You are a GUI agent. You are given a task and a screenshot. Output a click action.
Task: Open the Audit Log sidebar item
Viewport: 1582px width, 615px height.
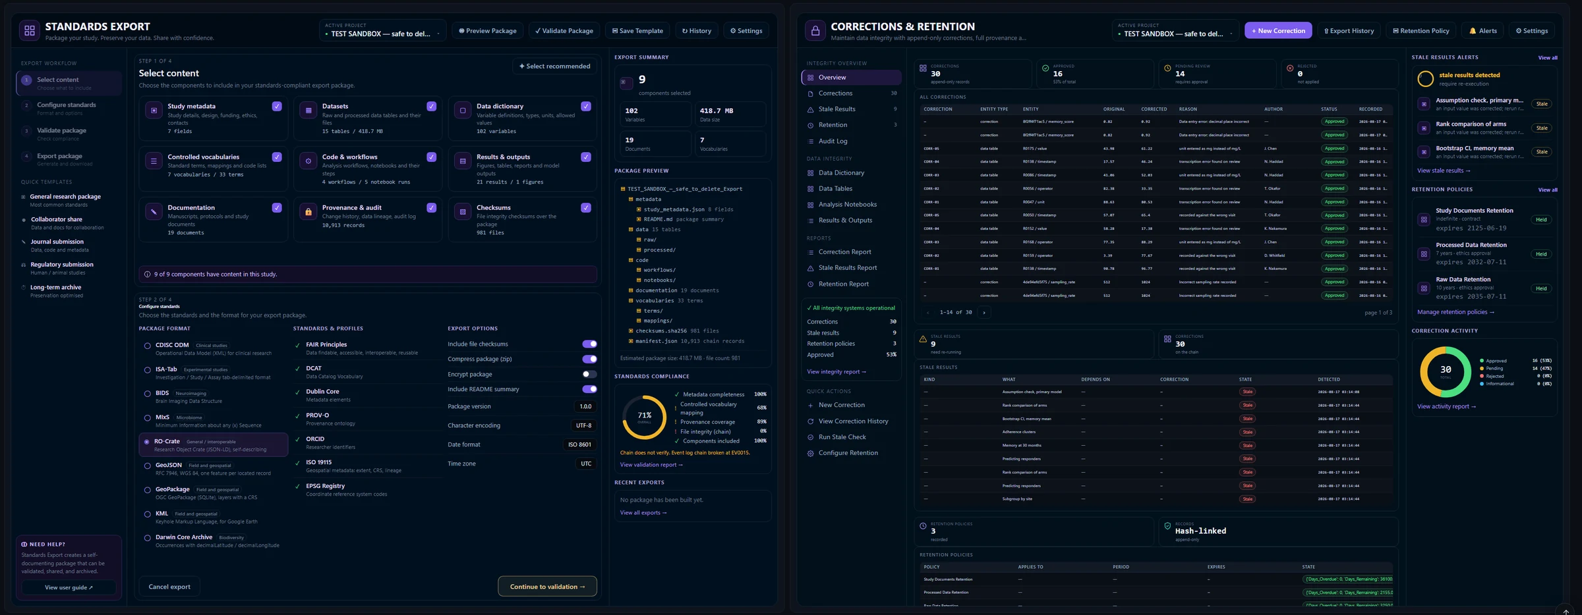[x=852, y=141]
